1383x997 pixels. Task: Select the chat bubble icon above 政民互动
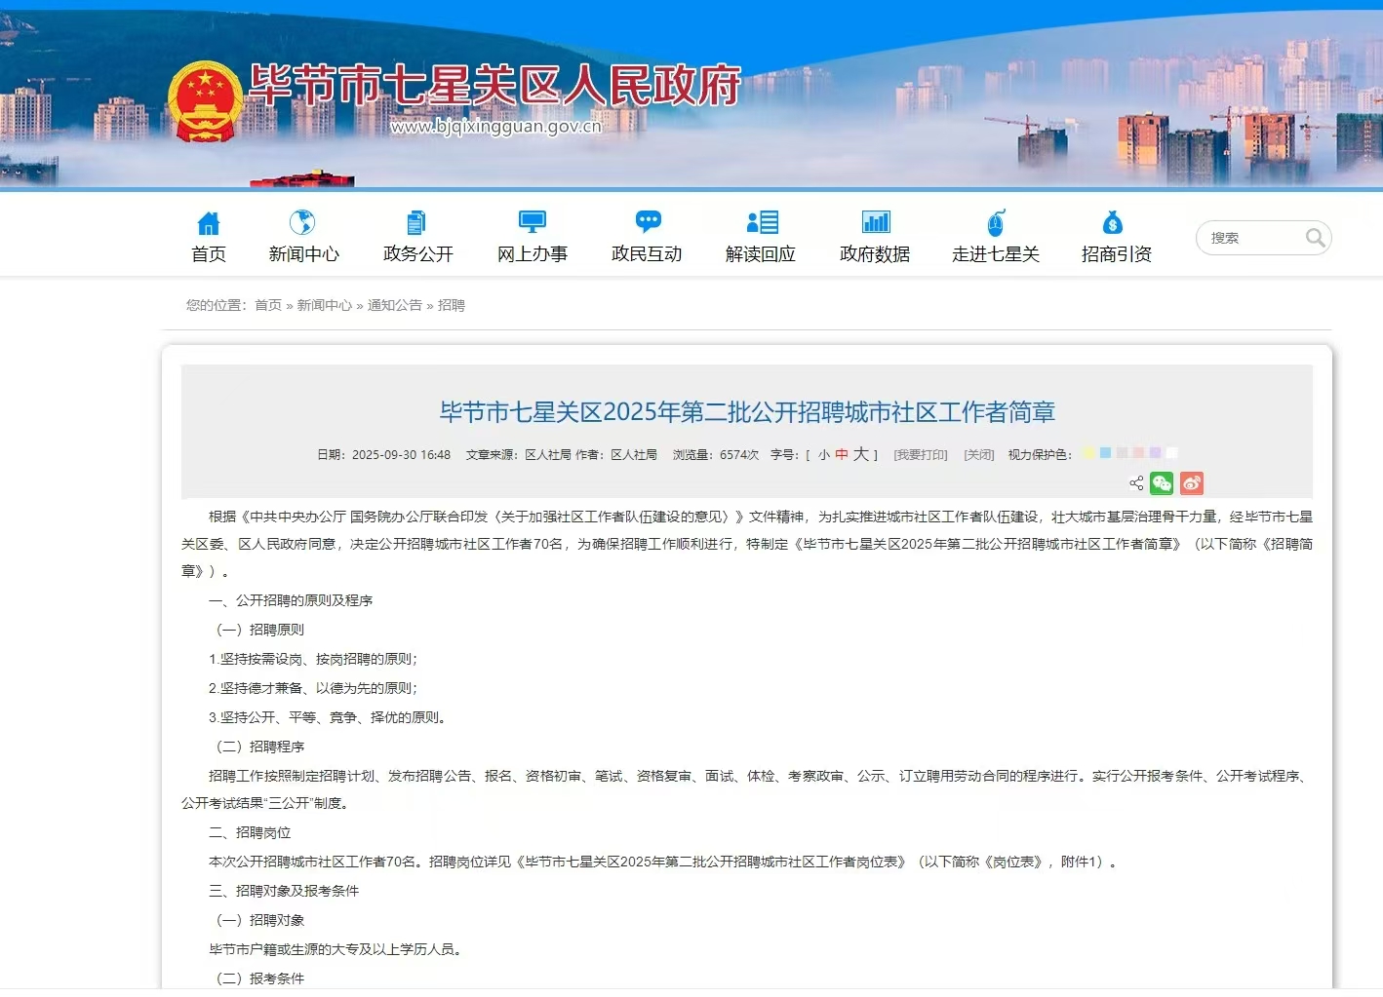[647, 221]
